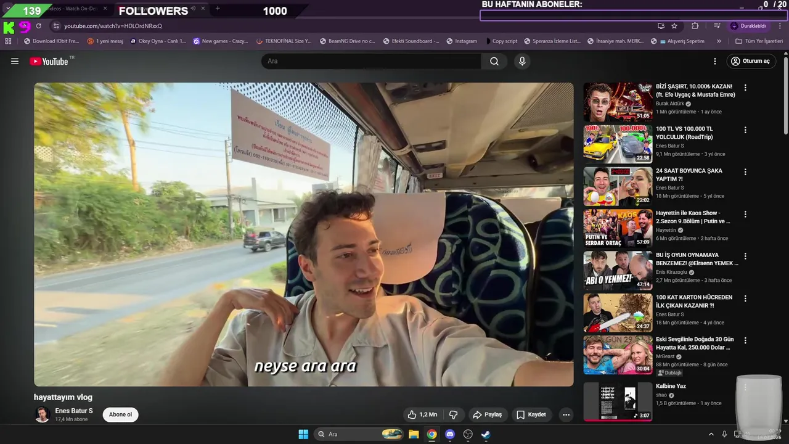Open options menu for Eski Sevgilinle Doğada video

coord(745,340)
